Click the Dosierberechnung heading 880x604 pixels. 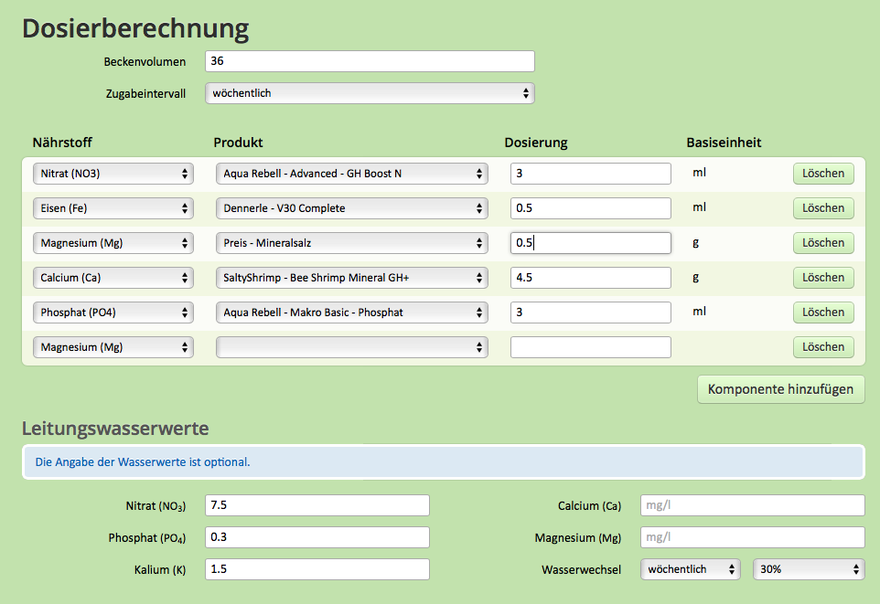coord(135,28)
